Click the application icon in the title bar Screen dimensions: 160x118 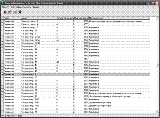click(x=2, y=3)
